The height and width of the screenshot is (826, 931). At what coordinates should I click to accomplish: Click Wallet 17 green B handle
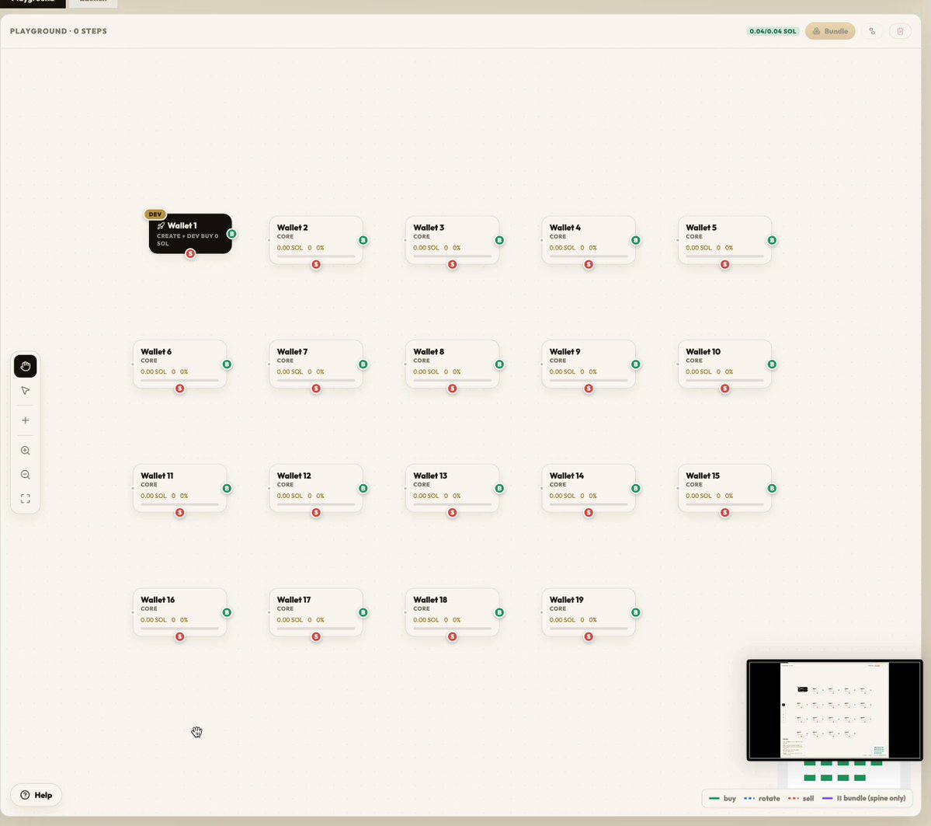363,612
